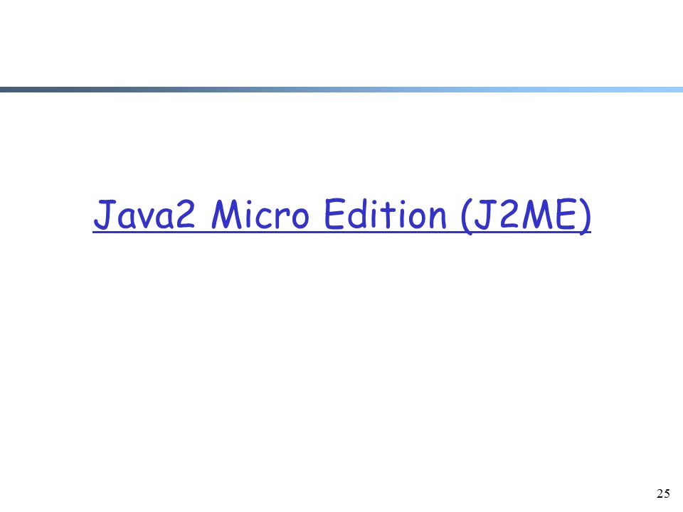Click the slide number 25

click(663, 494)
